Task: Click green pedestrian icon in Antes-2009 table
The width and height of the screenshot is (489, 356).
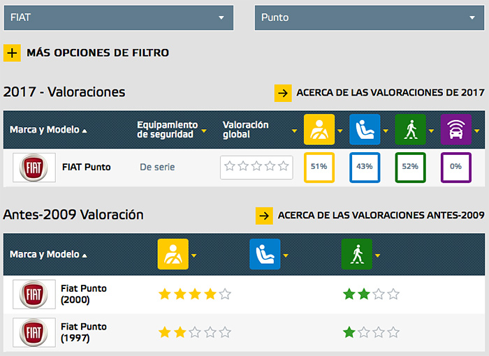Action: click(356, 254)
